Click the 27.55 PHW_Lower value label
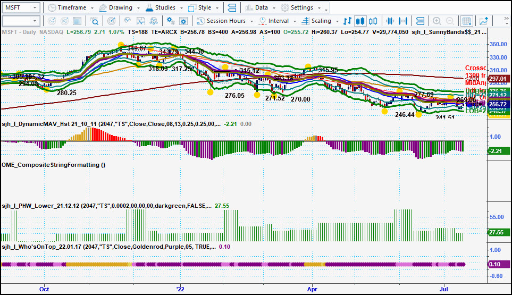The height and width of the screenshot is (295, 512). [x=498, y=232]
